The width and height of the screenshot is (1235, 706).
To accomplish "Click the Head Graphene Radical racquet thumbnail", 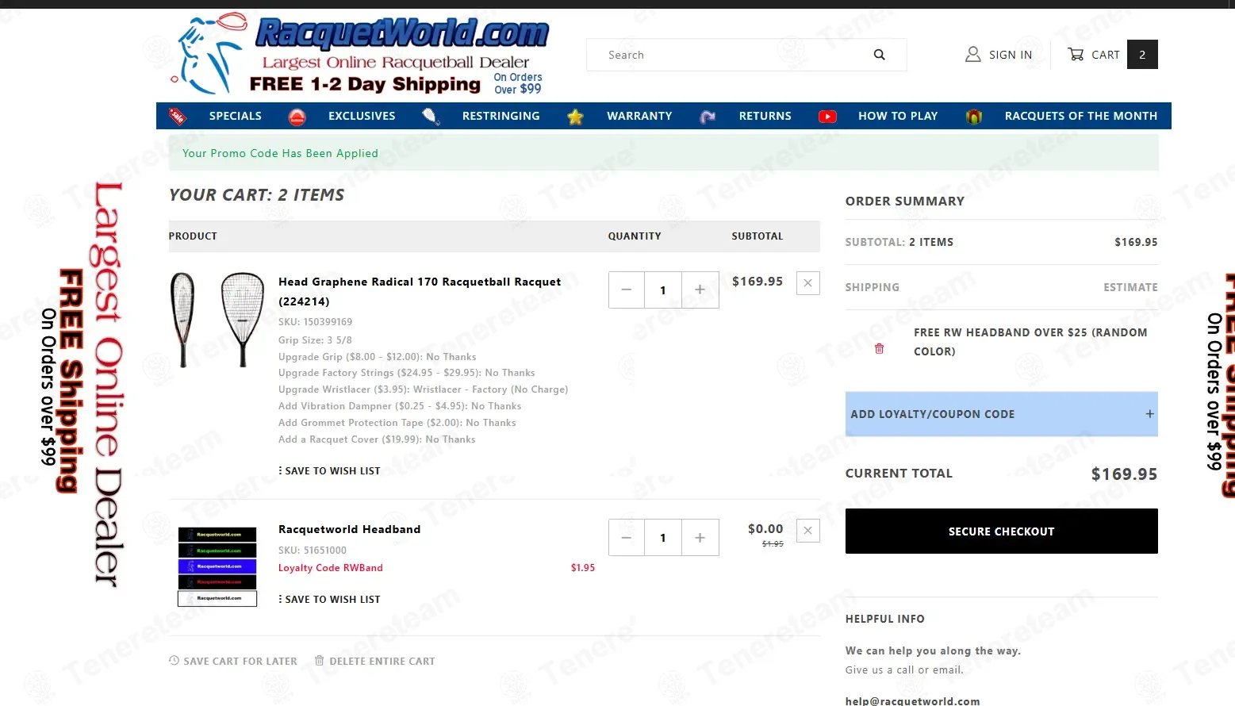I will coord(217,320).
